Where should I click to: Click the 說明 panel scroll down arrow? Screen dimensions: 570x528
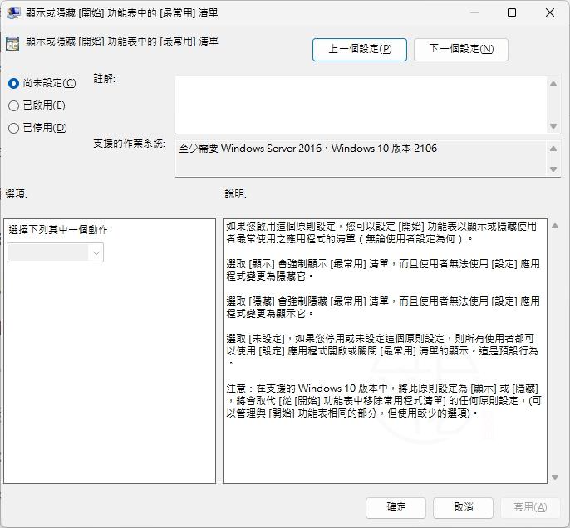click(555, 477)
